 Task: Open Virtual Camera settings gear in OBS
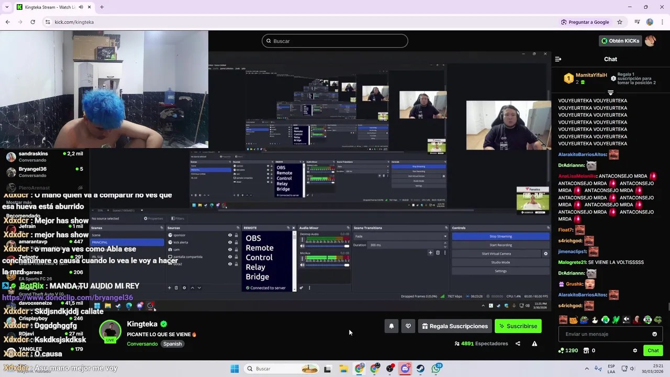(545, 253)
